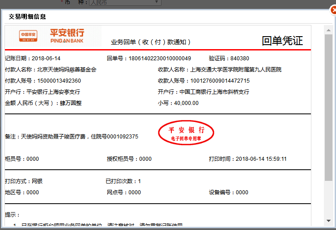Click the 交易明细信息 dialog title
336x230 pixels.
pyautogui.click(x=27, y=17)
